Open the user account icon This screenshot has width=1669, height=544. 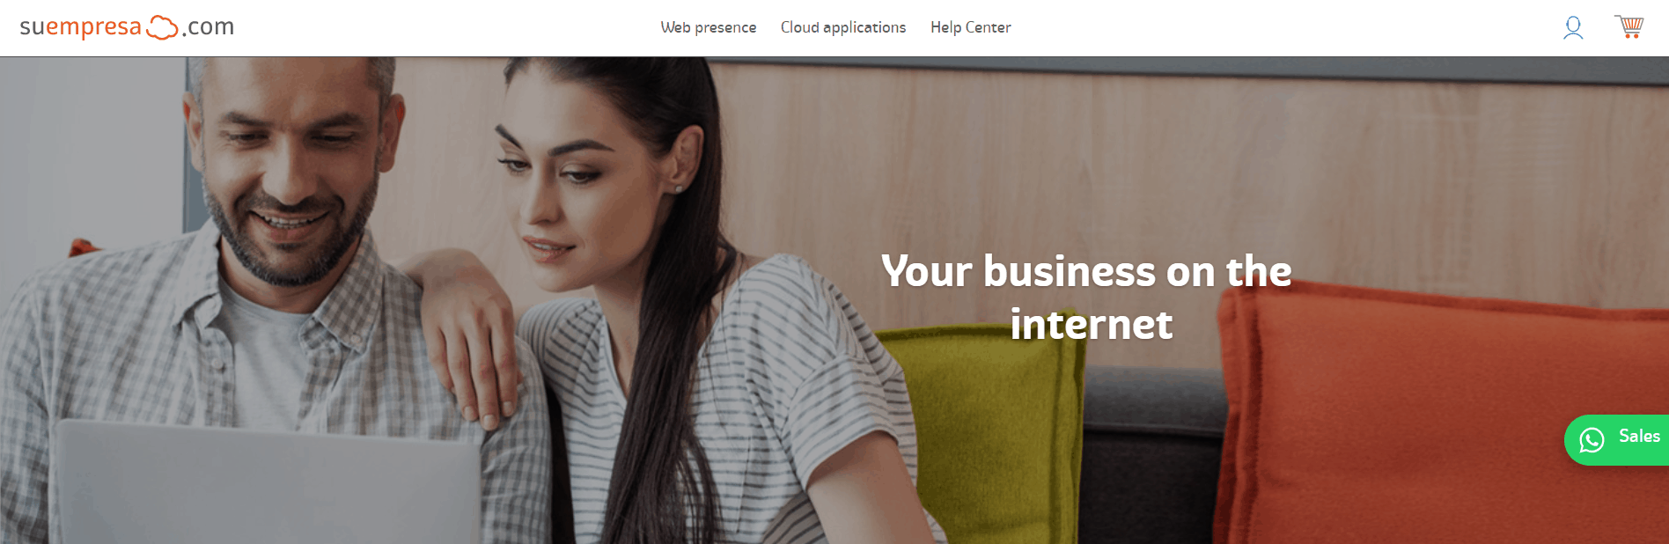tap(1573, 28)
